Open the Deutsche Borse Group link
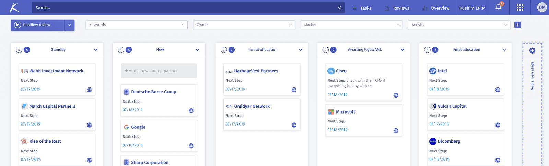This screenshot has height=166, width=549. point(154,92)
